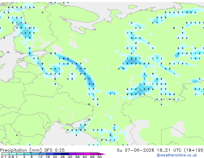Click the 20–25 mm dark blue swatch

pos(58,154)
